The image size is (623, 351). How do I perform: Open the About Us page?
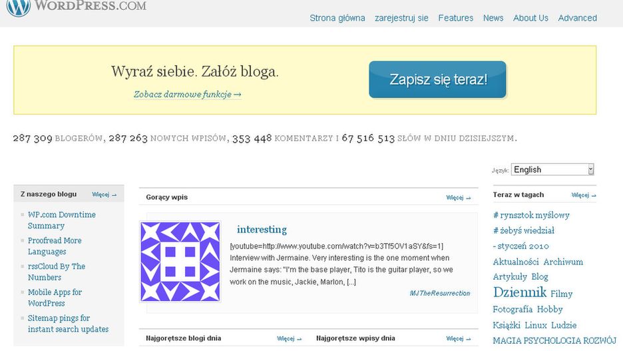pyautogui.click(x=530, y=18)
